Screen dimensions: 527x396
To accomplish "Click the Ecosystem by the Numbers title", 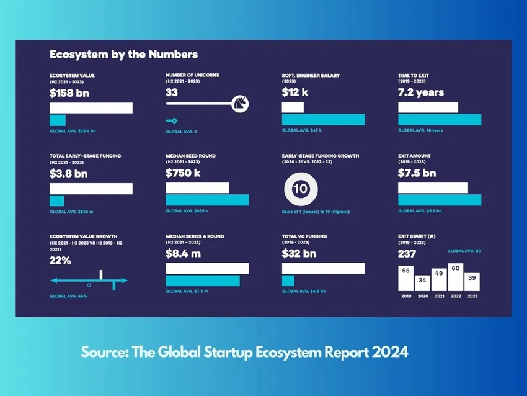I will 124,54.
